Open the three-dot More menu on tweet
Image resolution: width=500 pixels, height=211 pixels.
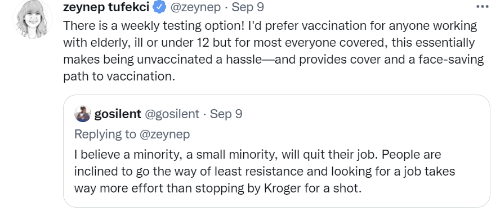(x=482, y=6)
